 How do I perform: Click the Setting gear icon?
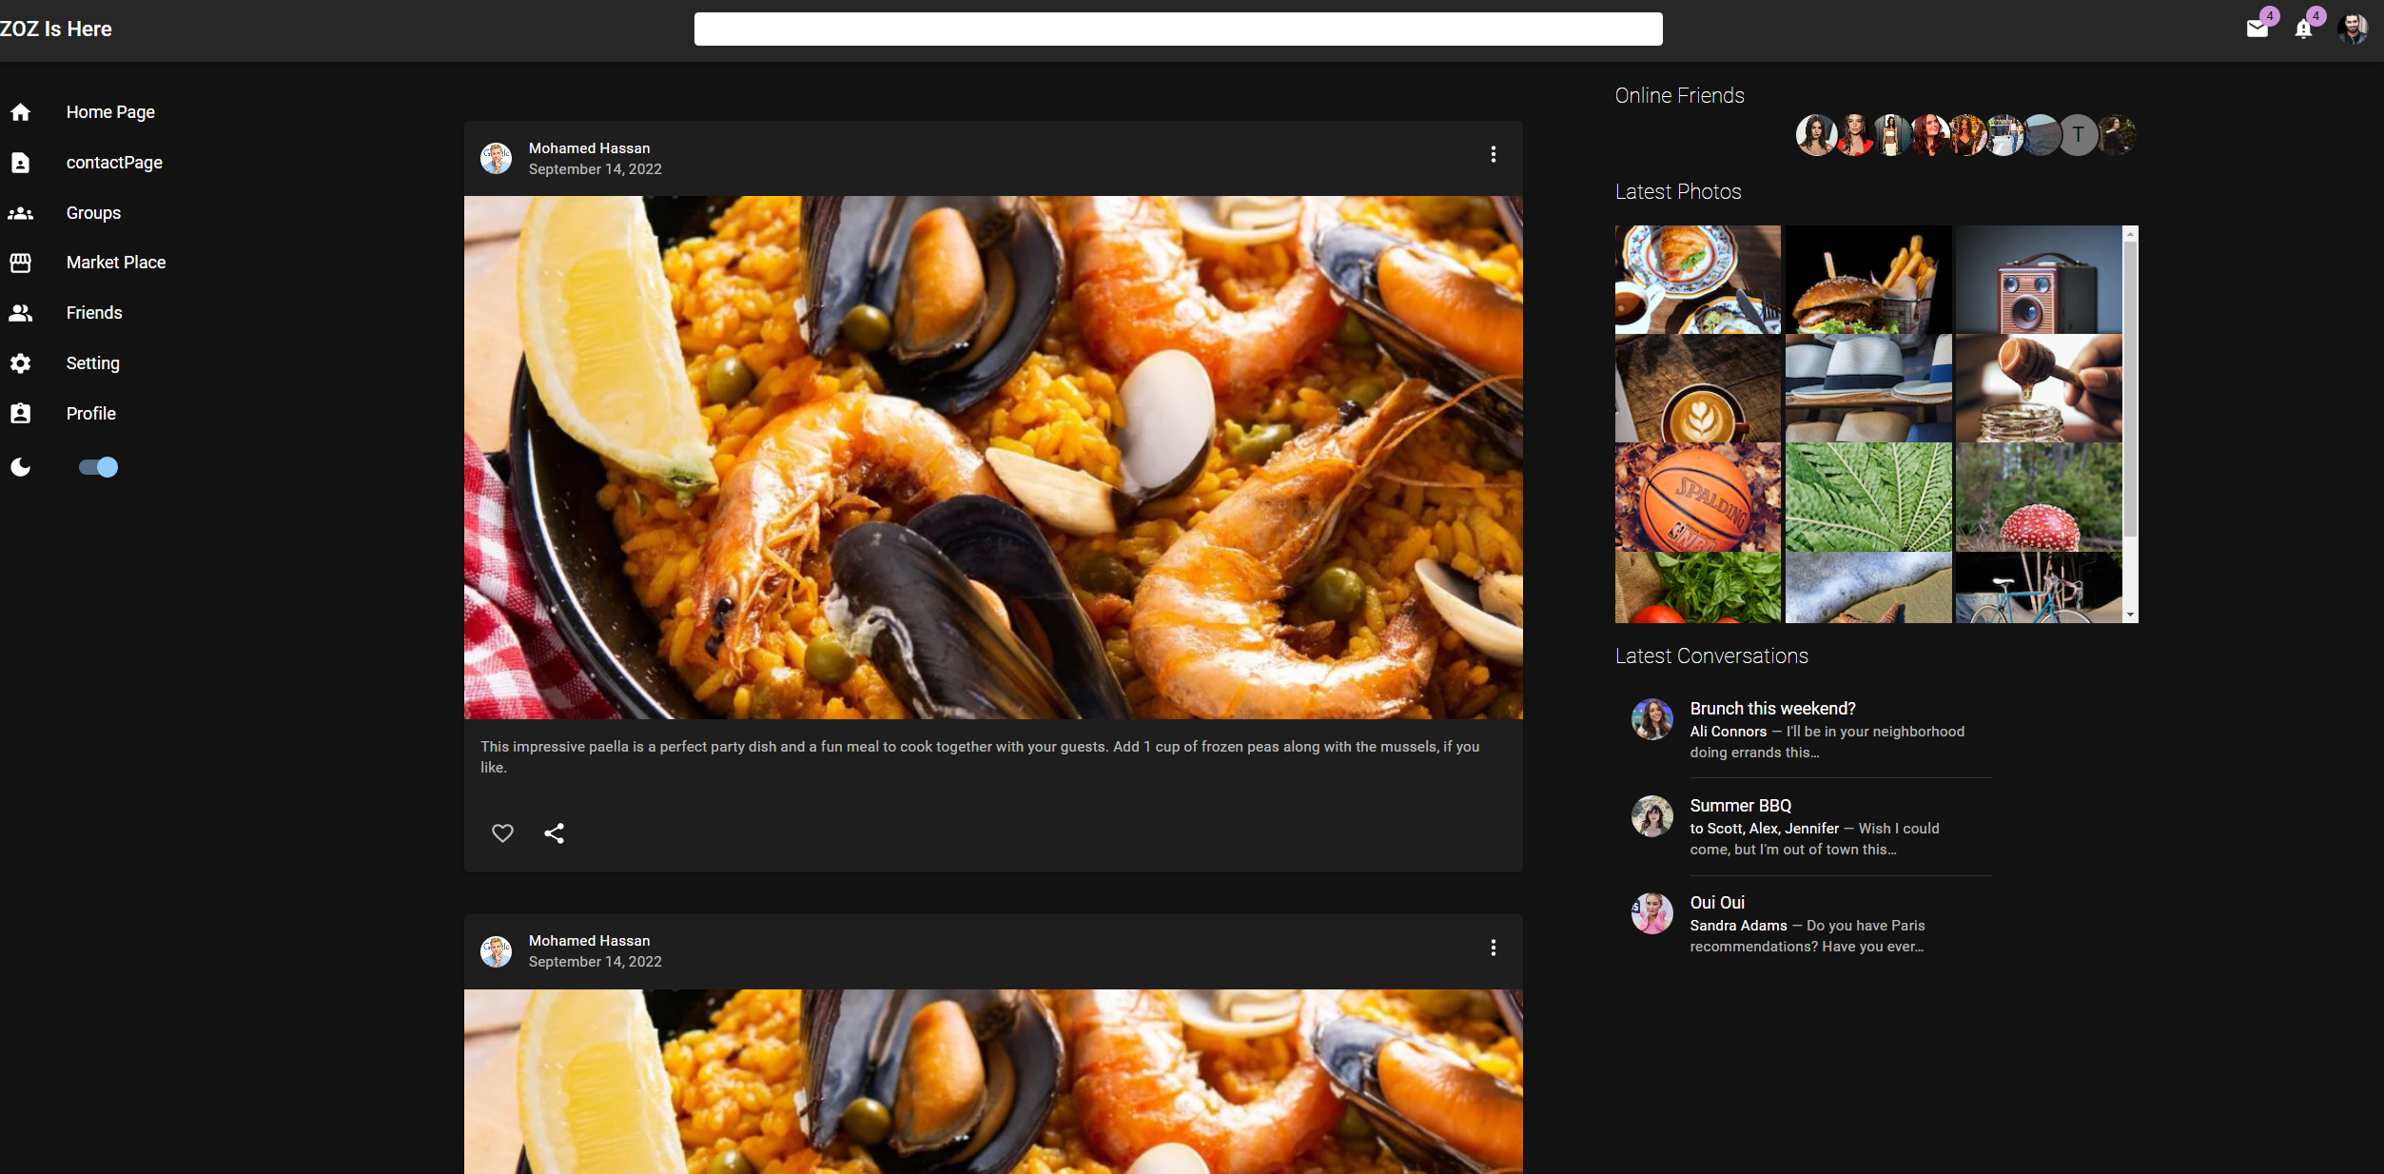tap(21, 363)
